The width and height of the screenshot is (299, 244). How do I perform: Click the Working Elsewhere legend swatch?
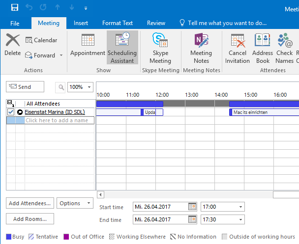click(x=112, y=237)
